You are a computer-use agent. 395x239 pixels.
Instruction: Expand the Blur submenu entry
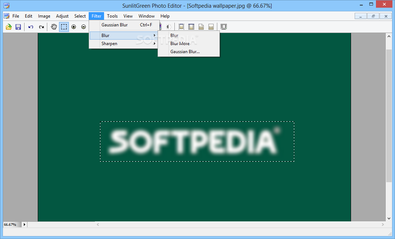click(x=124, y=36)
